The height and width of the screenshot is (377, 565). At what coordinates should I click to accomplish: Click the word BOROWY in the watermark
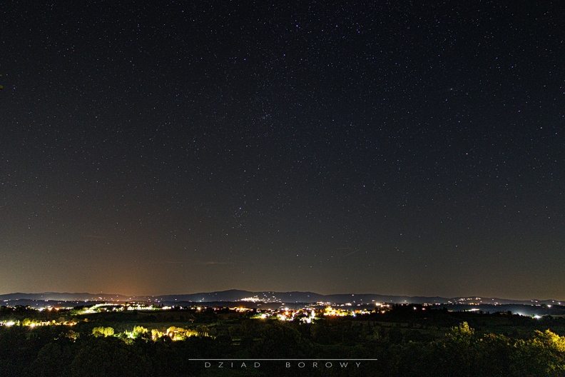323,365
